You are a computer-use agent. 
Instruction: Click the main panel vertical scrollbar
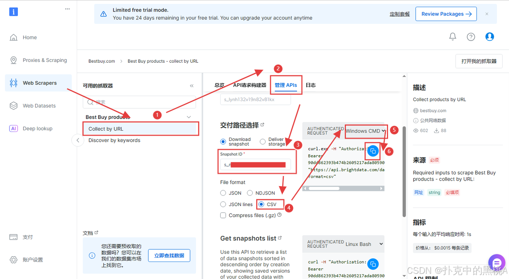click(x=404, y=171)
